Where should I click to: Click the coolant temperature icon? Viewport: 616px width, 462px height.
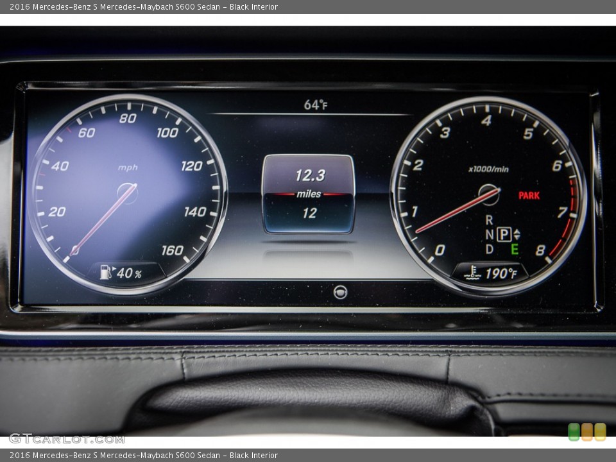coord(473,273)
